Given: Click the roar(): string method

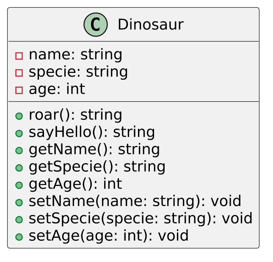Looking at the screenshot, I should [75, 115].
